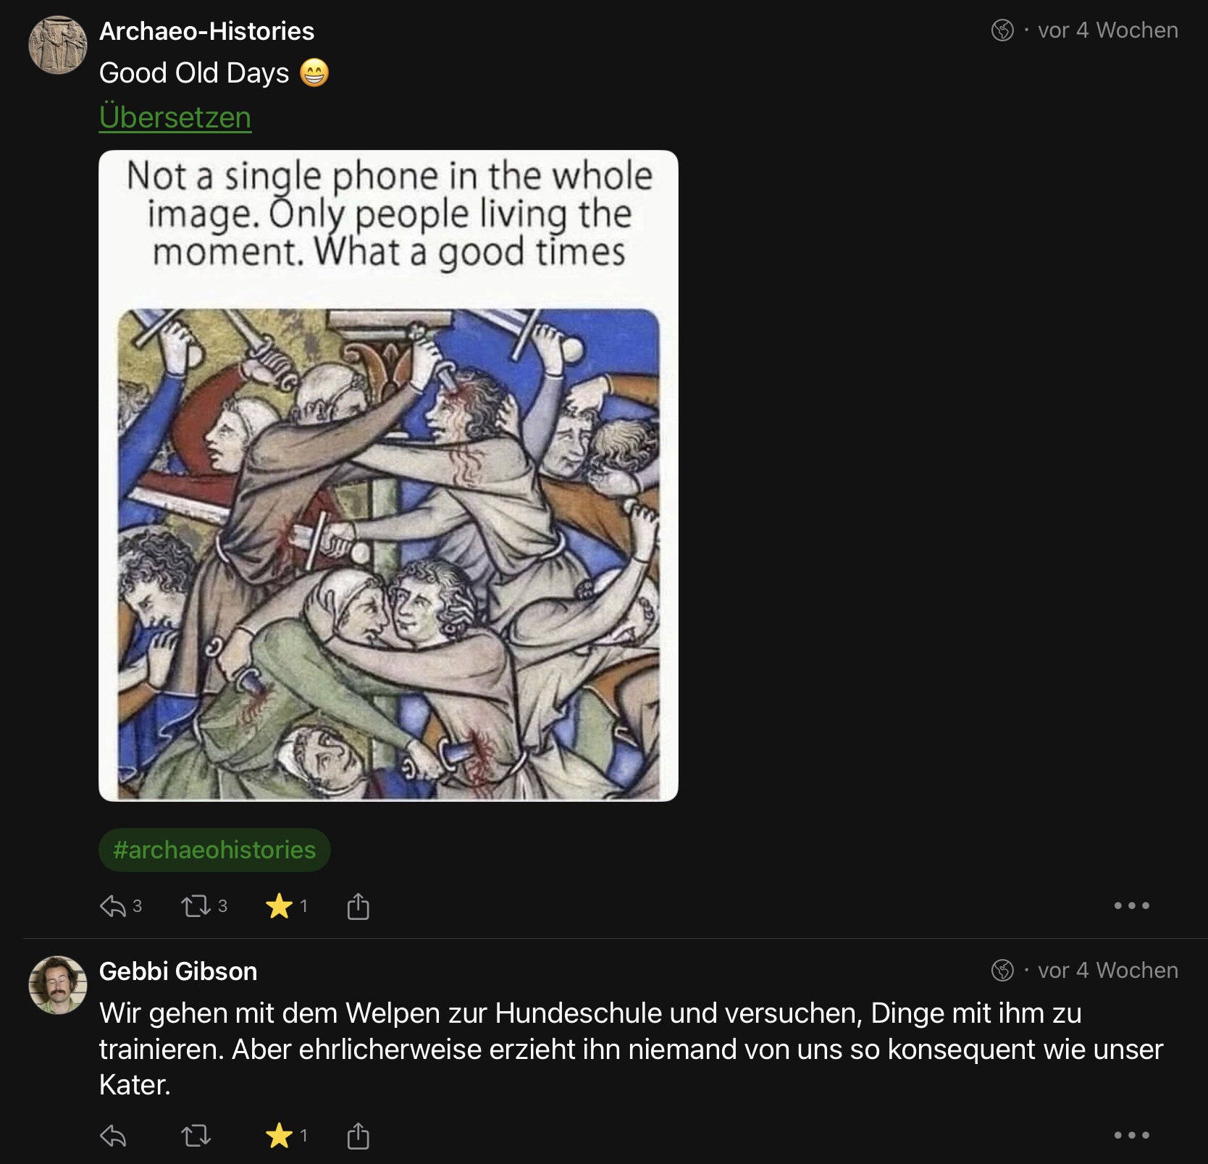This screenshot has width=1208, height=1164.
Task: Share Gebbi Gibson's comment
Action: 358,1136
